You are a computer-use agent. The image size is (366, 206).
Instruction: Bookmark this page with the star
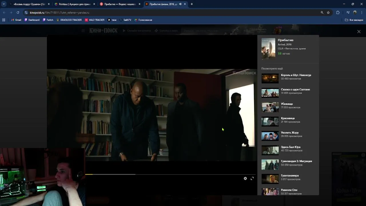pyautogui.click(x=328, y=13)
